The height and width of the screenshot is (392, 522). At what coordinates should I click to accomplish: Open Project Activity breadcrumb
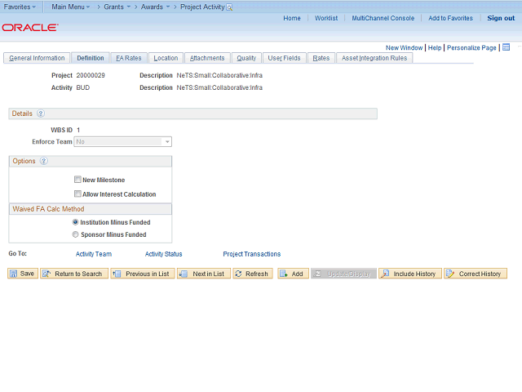(x=202, y=7)
